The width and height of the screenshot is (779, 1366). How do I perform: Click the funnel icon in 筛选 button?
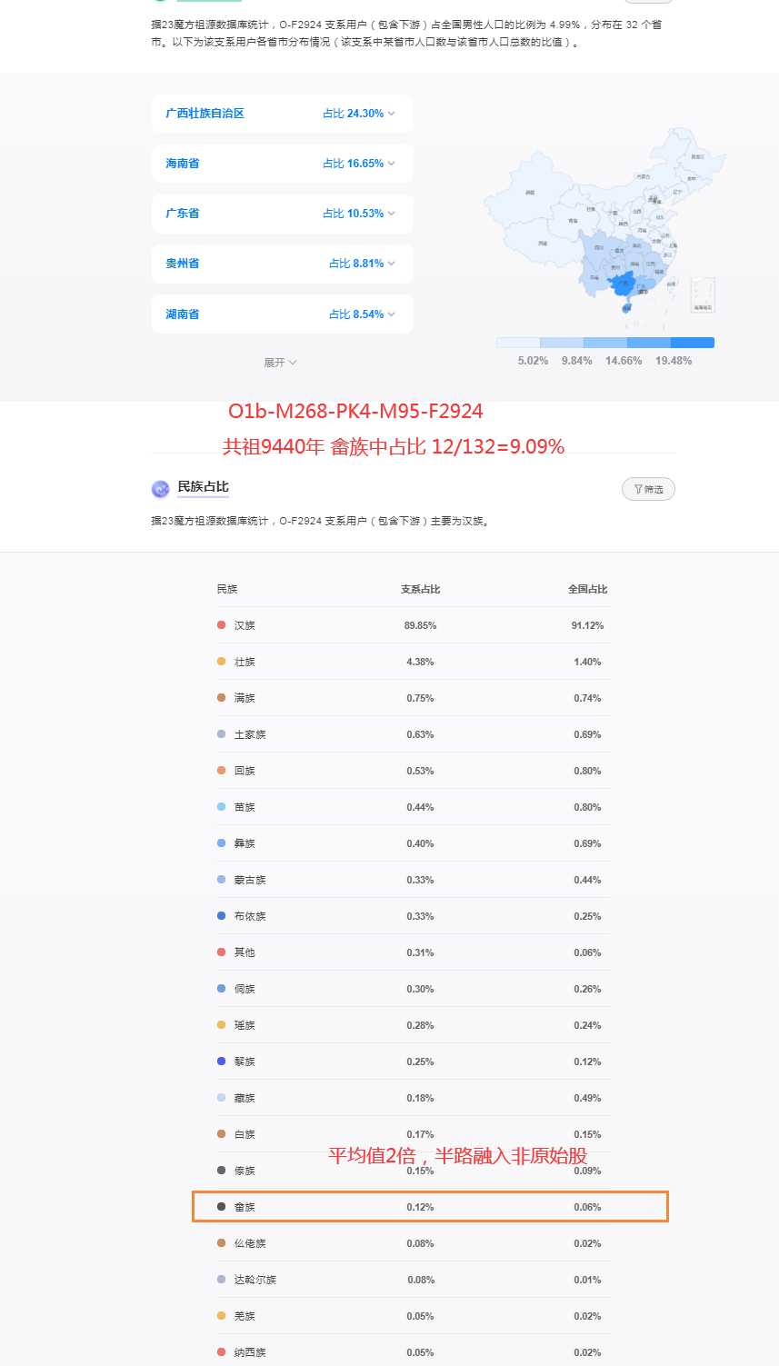638,489
